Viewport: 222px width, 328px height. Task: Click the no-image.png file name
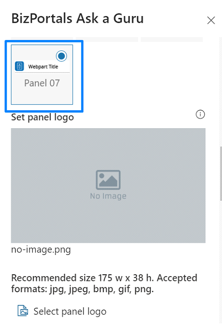(41, 250)
